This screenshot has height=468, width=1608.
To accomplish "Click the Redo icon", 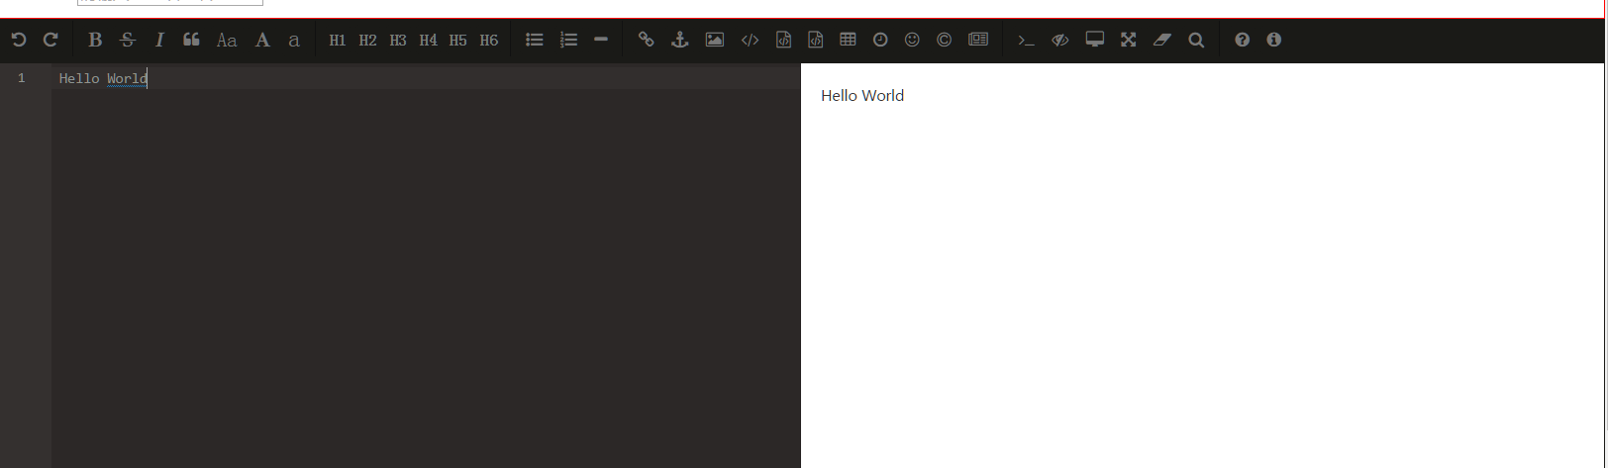I will pos(50,40).
